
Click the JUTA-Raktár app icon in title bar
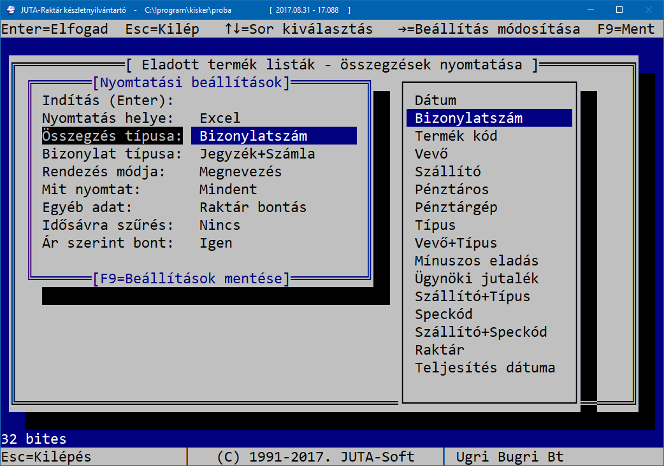pyautogui.click(x=11, y=10)
